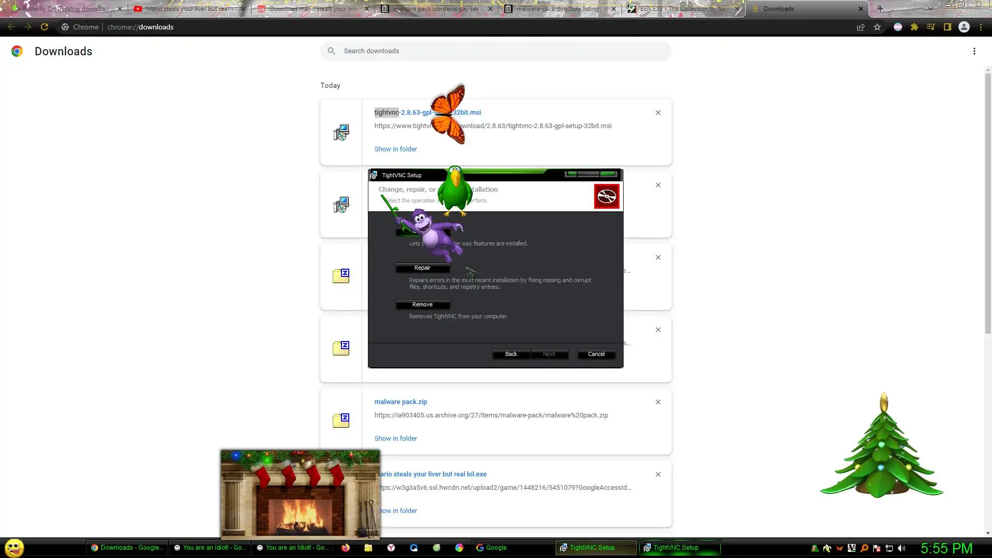
Task: Toggle the Chrome side panel icon
Action: click(947, 27)
